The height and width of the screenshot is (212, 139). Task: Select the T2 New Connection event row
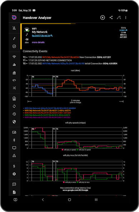[67, 57]
